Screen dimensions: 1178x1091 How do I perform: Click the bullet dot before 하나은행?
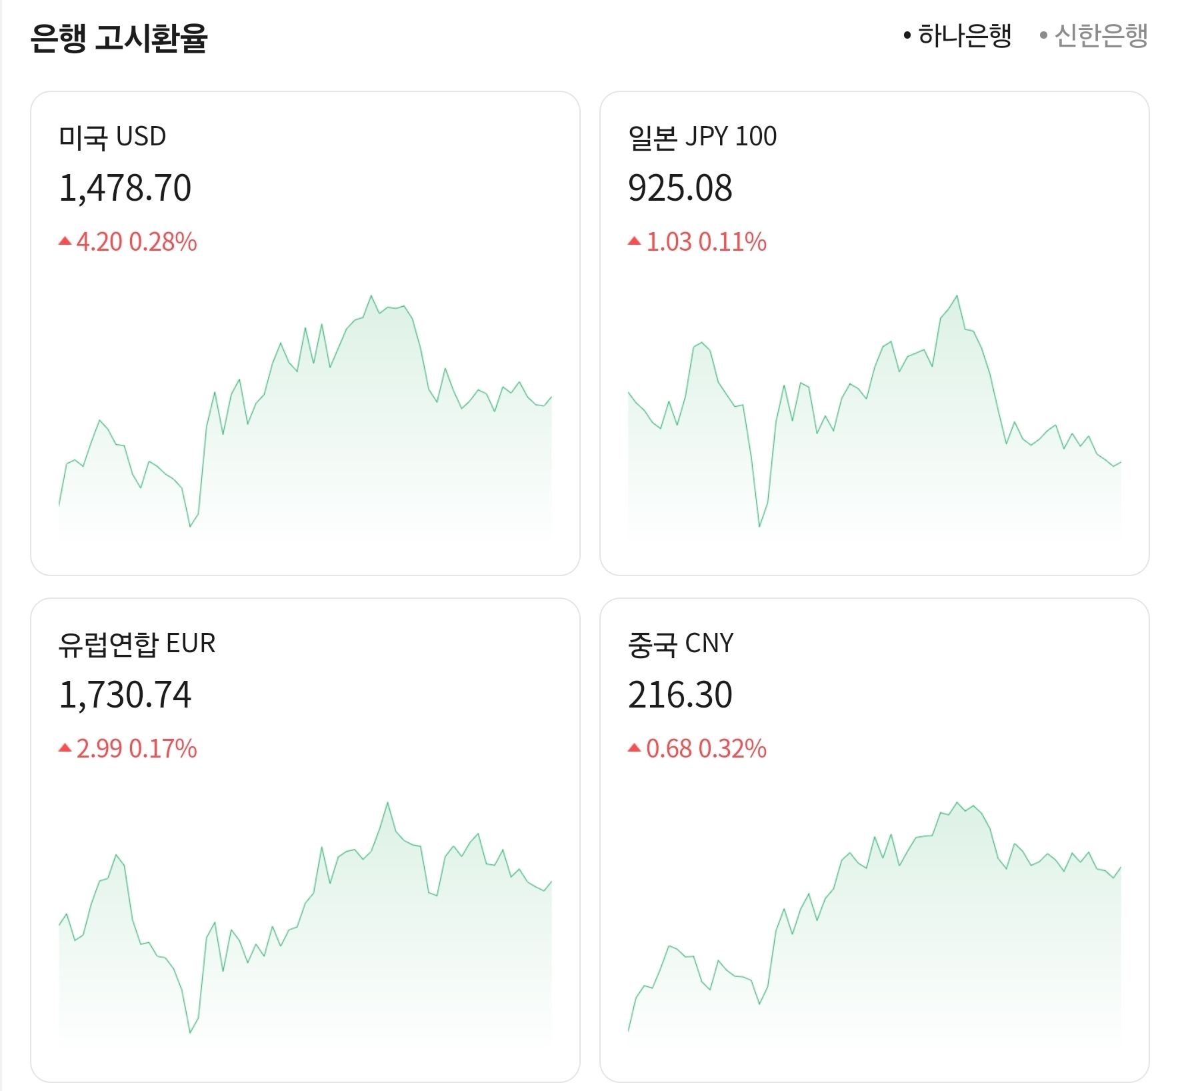click(907, 35)
